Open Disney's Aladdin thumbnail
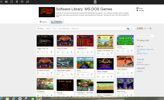The image size is (164, 100). pyautogui.click(x=105, y=64)
